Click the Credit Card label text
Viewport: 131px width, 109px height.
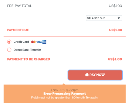pyautogui.click(x=21, y=42)
